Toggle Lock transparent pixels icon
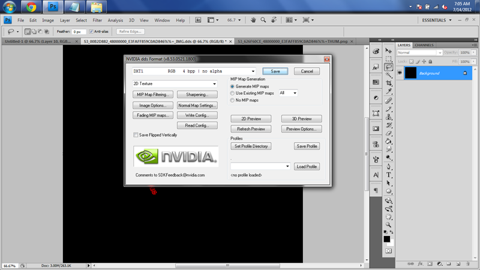480x270 pixels. 411,62
